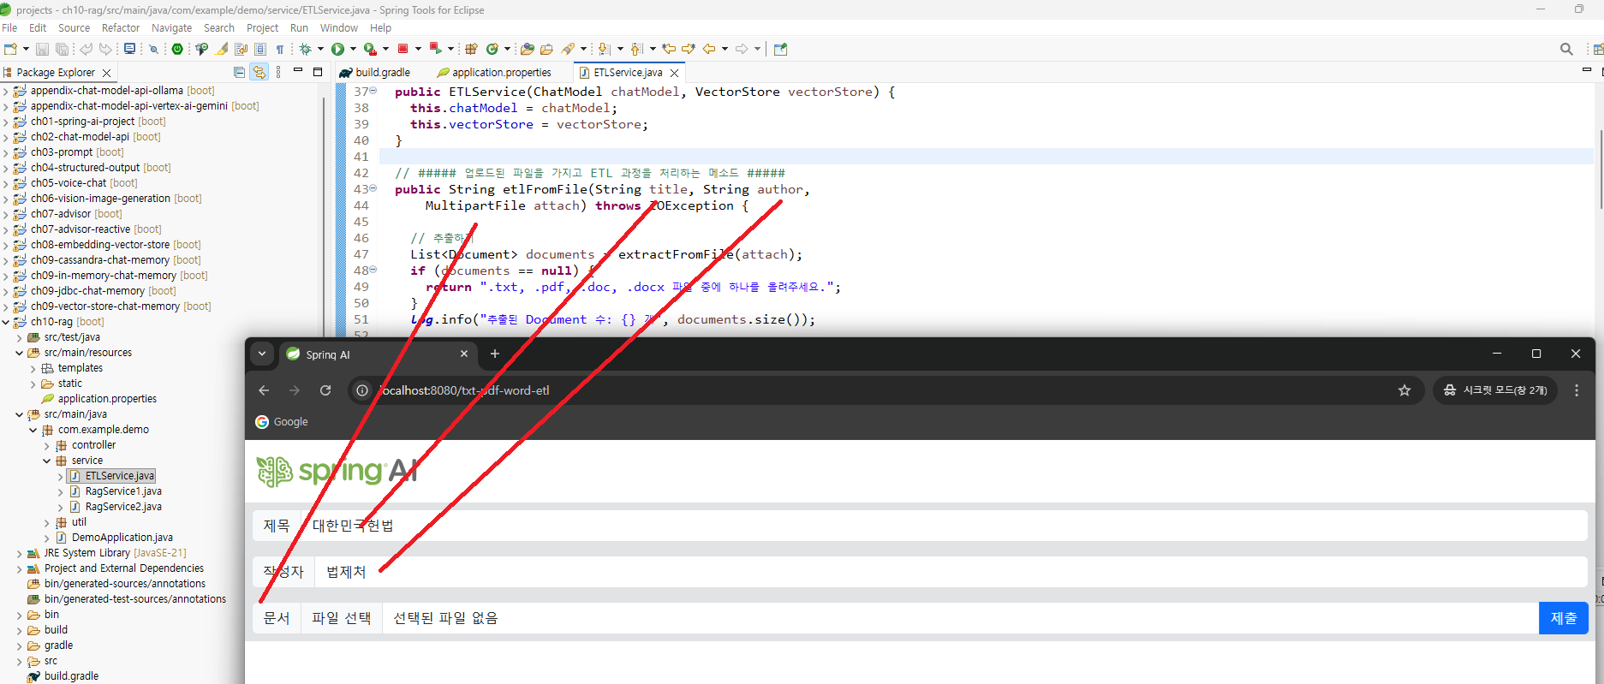Screen dimensions: 1604x684
Task: Open the browser tab search chevron
Action: point(262,354)
